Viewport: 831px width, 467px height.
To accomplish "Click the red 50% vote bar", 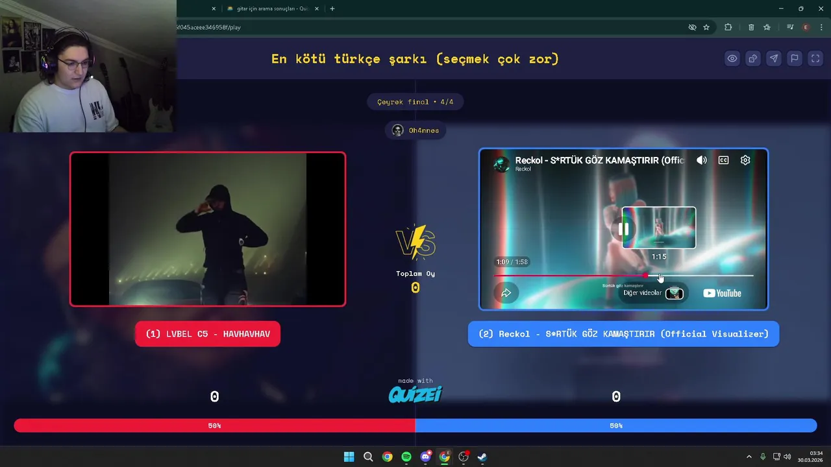I will click(214, 425).
